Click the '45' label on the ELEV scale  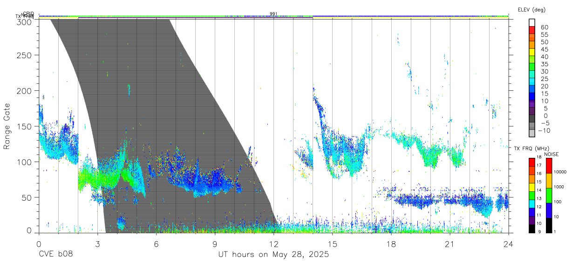pos(544,49)
